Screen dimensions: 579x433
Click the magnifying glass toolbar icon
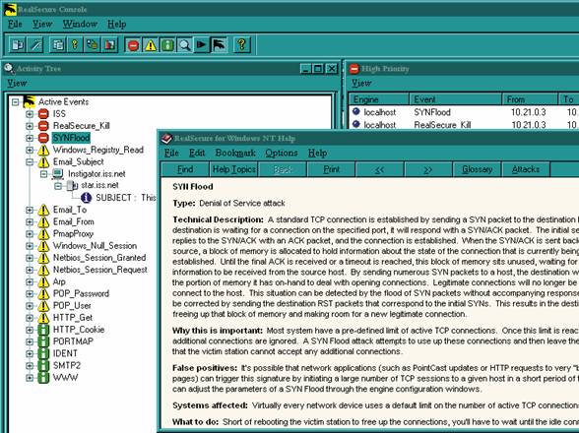(185, 45)
